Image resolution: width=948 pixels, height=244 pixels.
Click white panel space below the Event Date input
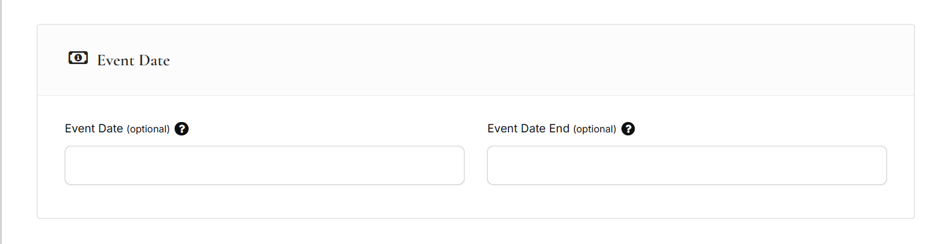tap(264, 201)
